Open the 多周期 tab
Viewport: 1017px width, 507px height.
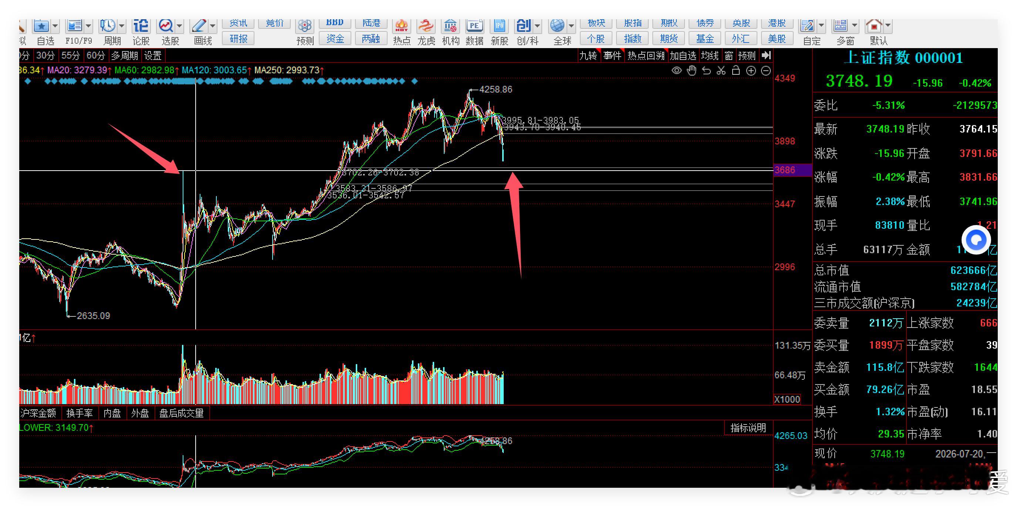click(x=124, y=56)
